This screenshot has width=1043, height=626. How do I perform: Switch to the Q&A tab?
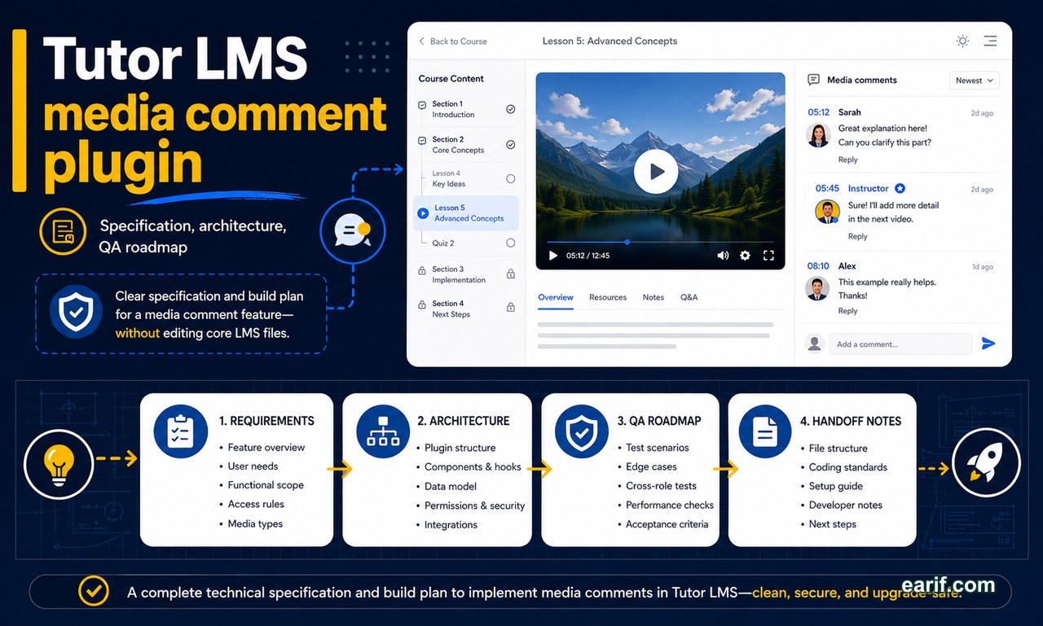(x=689, y=298)
